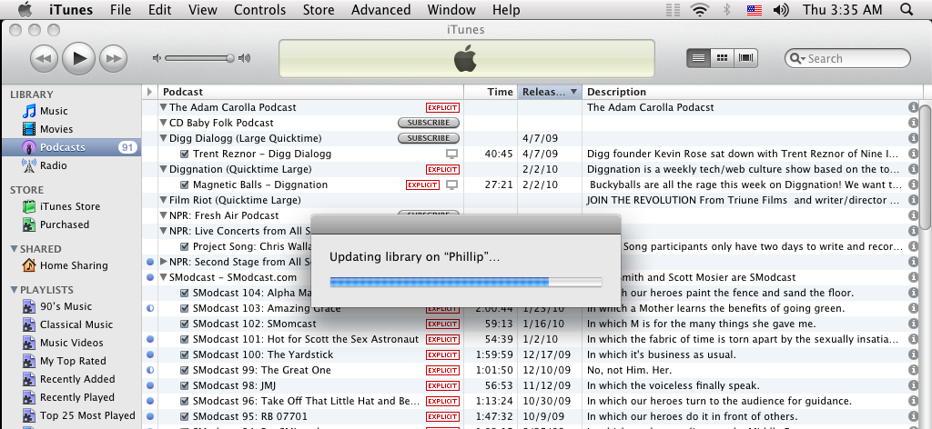932x429 pixels.
Task: Open the system volume menu
Action: 780,9
